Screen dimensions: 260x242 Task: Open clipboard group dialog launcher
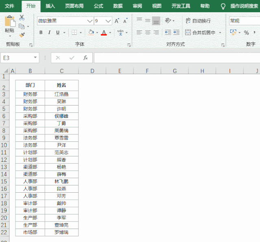click(31, 45)
